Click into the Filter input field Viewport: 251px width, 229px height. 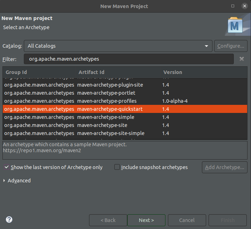tap(129, 59)
